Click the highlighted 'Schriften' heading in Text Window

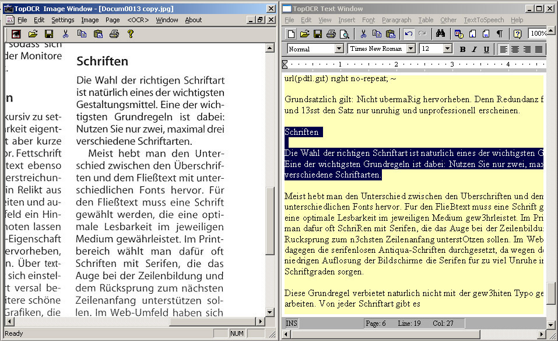coord(302,132)
